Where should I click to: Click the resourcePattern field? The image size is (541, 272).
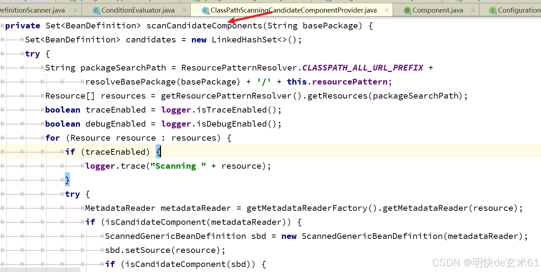tap(350, 82)
